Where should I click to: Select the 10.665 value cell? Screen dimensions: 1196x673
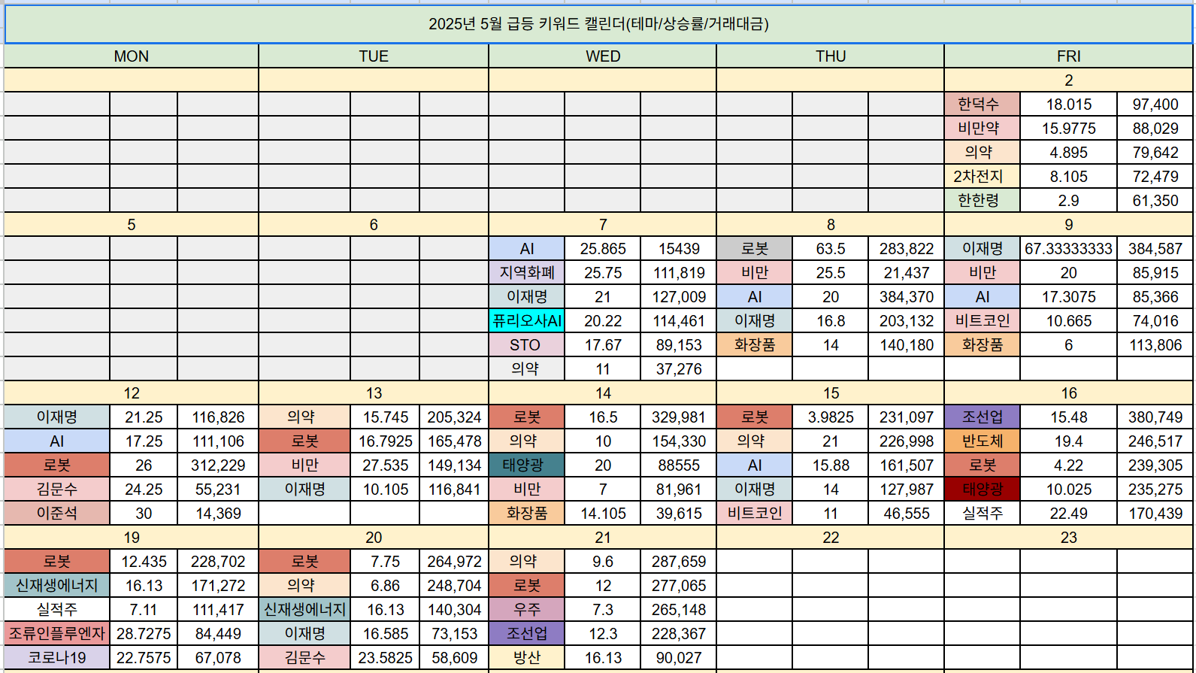[1069, 321]
